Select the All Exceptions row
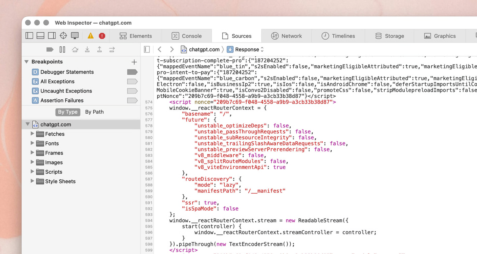 81,82
